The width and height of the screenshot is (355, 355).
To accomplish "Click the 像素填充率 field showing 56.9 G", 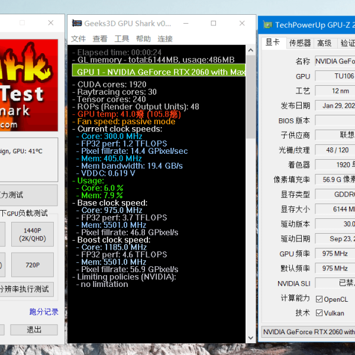I will pos(335,179).
